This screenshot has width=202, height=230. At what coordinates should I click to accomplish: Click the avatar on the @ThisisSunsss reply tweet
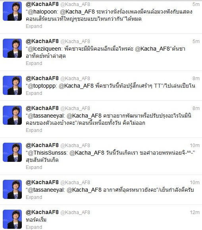pyautogui.click(x=12, y=152)
